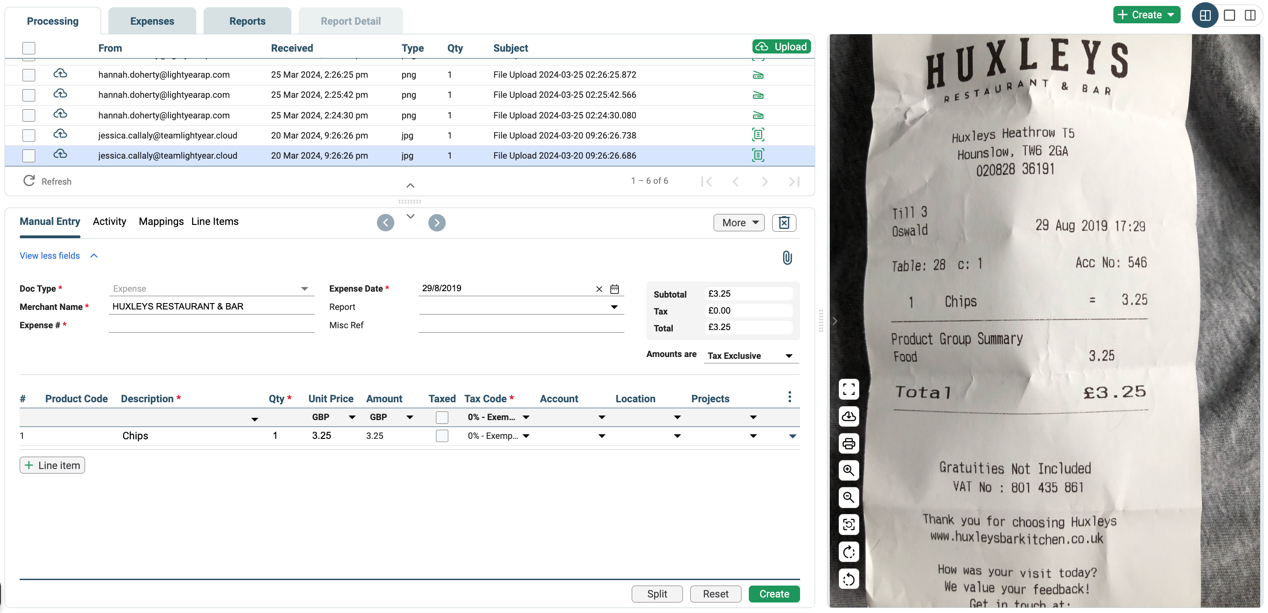The height and width of the screenshot is (613, 1268).
Task: Toggle fullscreen receipt viewer
Action: [849, 389]
